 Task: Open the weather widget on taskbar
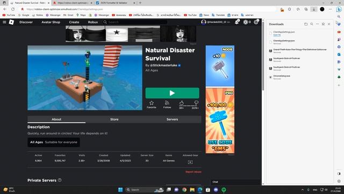tap(9, 190)
